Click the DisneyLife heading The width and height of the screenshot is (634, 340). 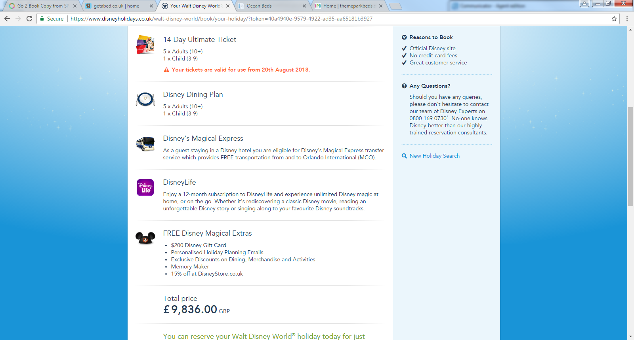point(180,182)
